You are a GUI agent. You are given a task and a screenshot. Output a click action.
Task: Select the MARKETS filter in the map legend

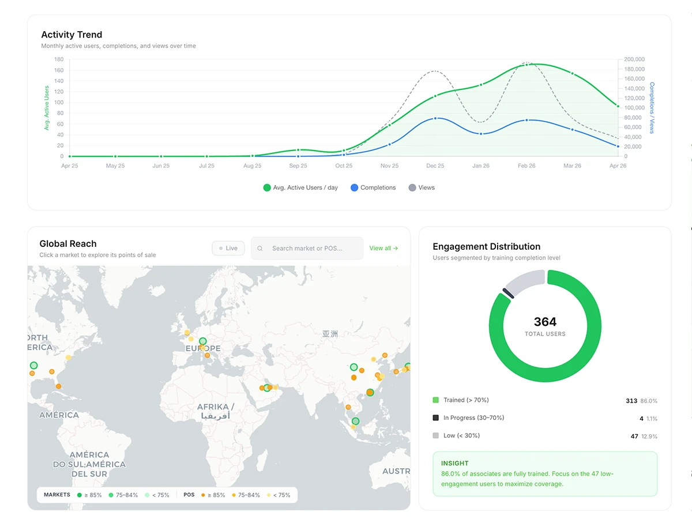(x=56, y=495)
